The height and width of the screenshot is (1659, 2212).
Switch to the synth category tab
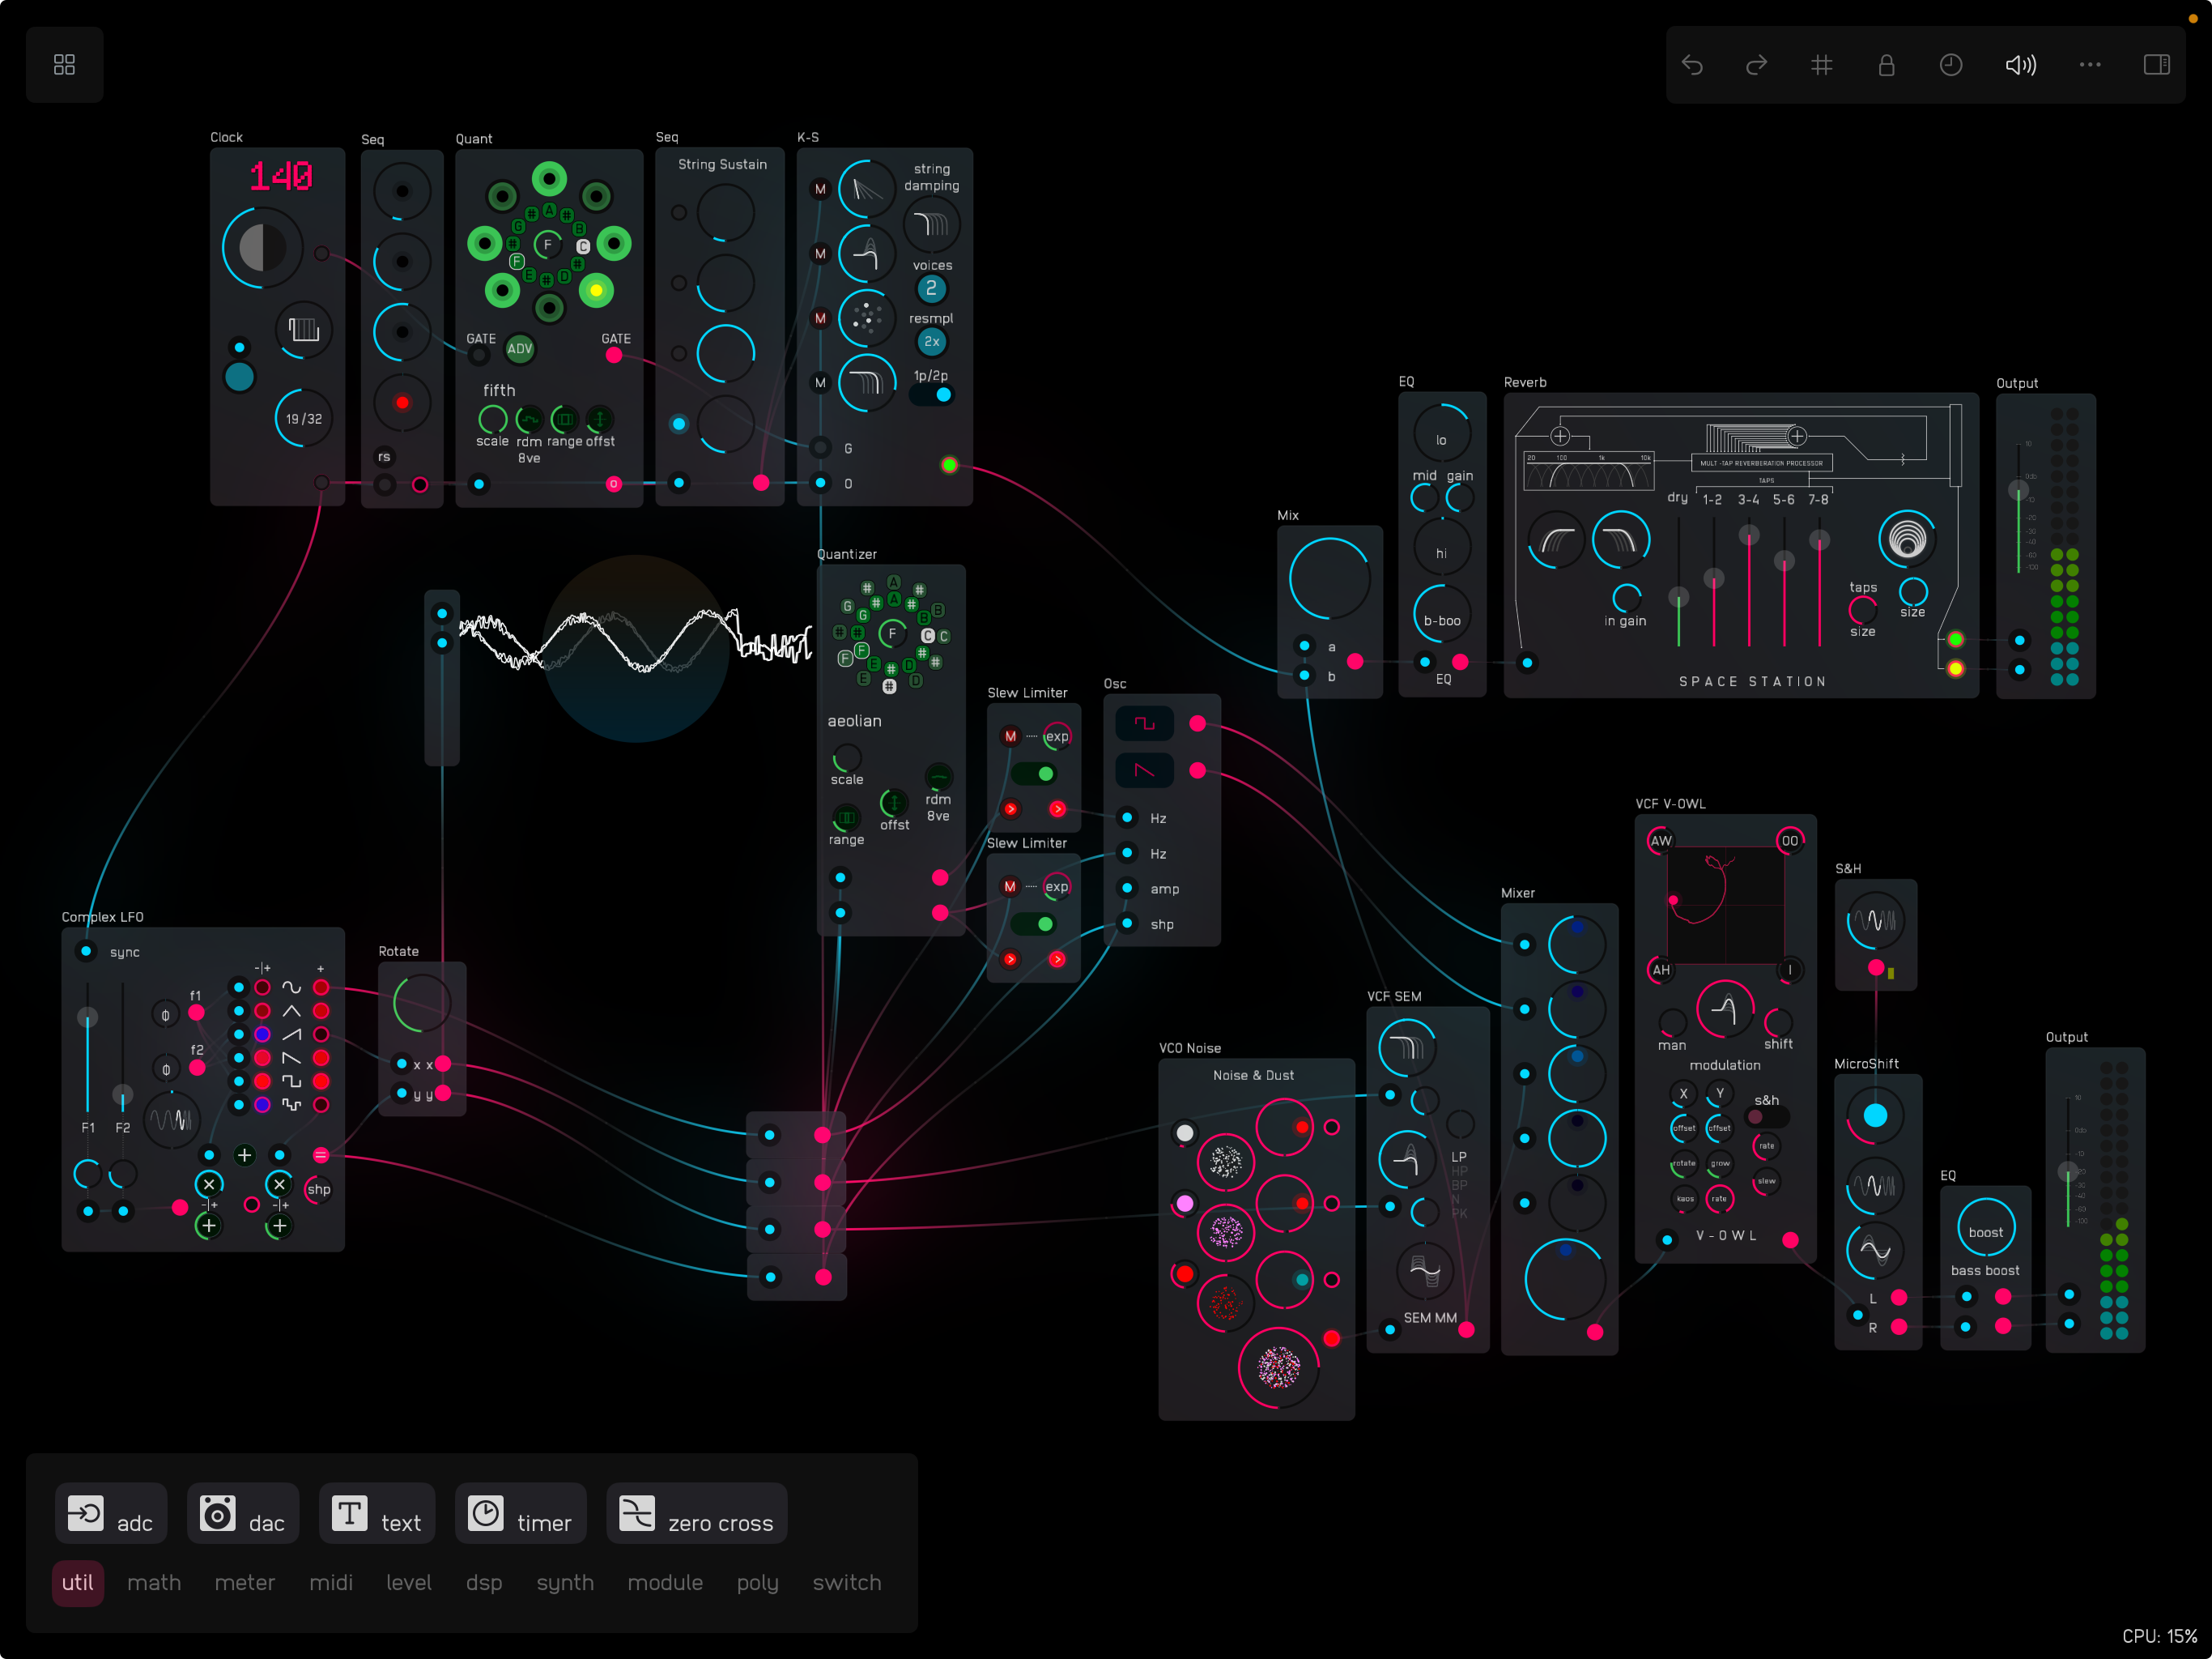564,1583
